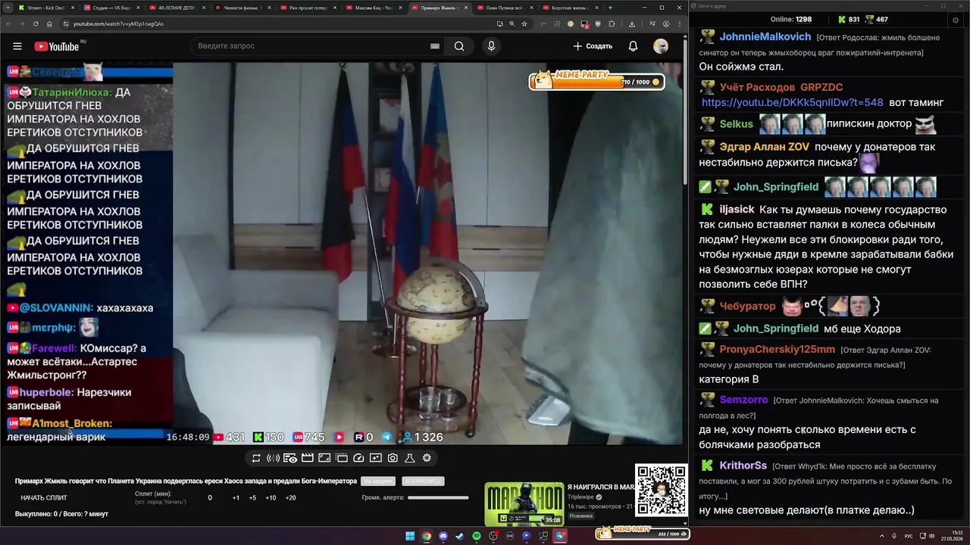Image resolution: width=970 pixels, height=545 pixels.
Task: Open the Marathon recommended video thumbnail
Action: tap(524, 503)
